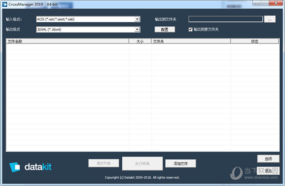Toggle the 输出到原文件夹 checkbox
The height and width of the screenshot is (186, 285).
coord(190,29)
